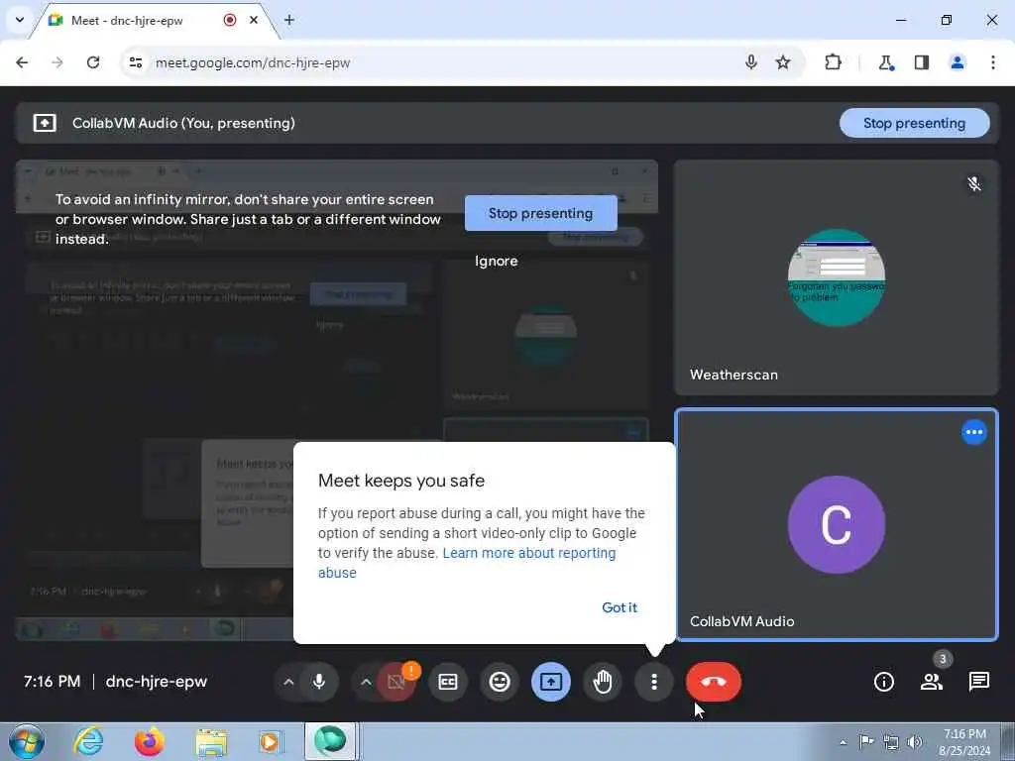
Task: Click the presenting icon in top banner
Action: coord(45,123)
